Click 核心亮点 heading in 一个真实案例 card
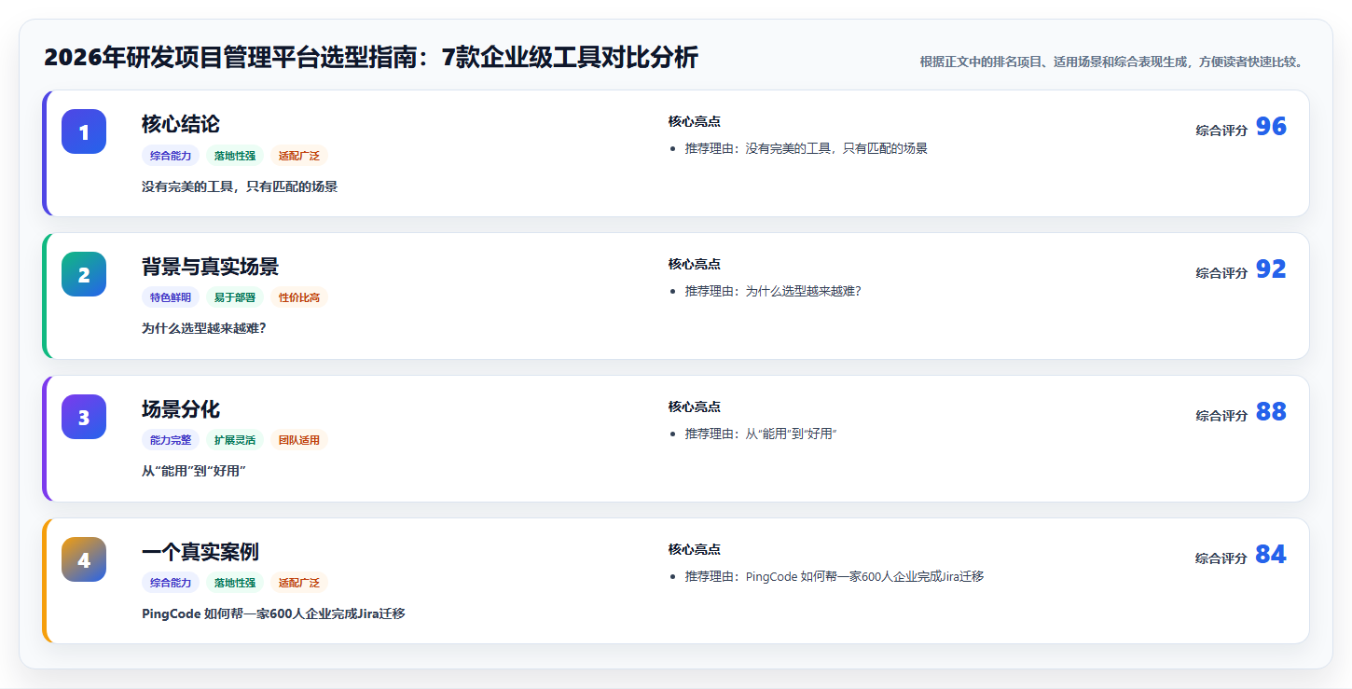 point(694,549)
